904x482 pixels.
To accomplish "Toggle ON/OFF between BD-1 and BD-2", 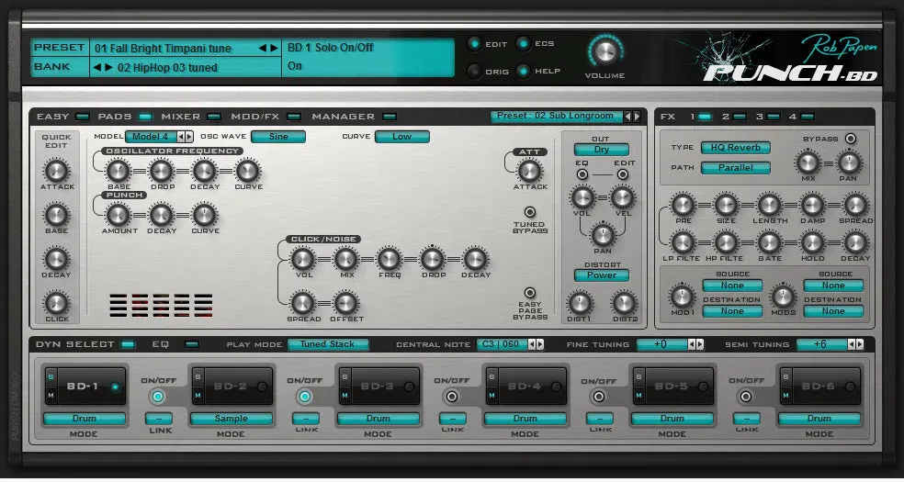I will [158, 397].
